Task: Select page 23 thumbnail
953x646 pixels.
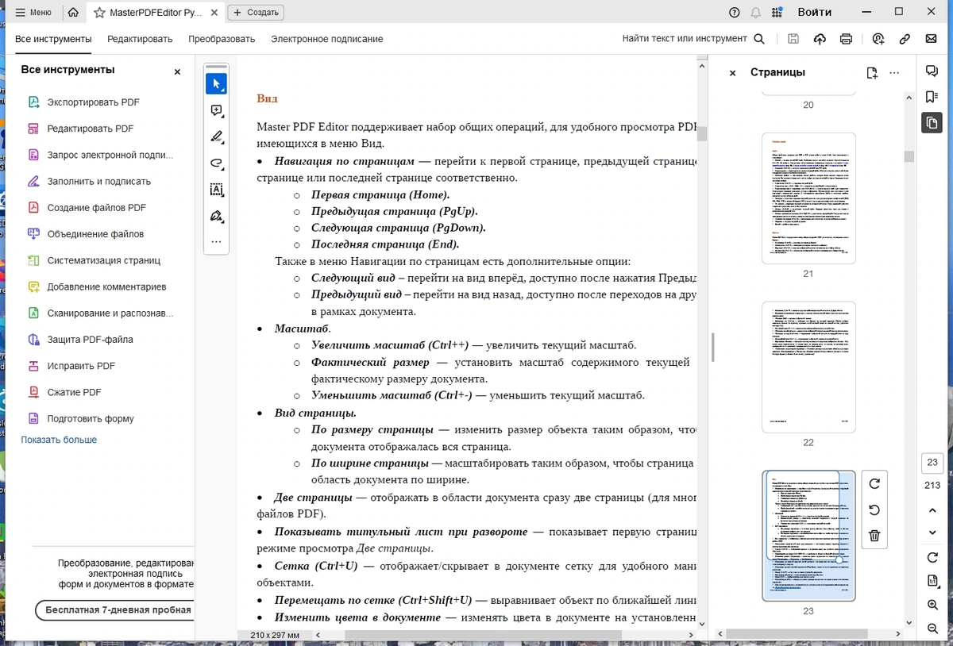Action: (808, 536)
